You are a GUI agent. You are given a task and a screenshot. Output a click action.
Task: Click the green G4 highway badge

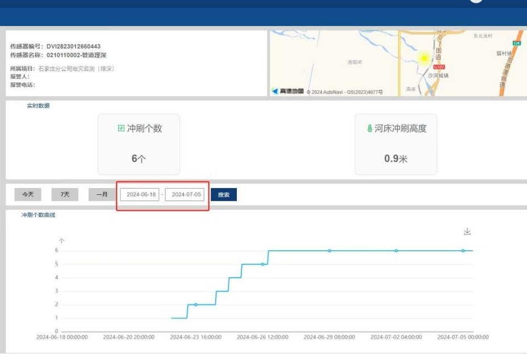pos(516,43)
